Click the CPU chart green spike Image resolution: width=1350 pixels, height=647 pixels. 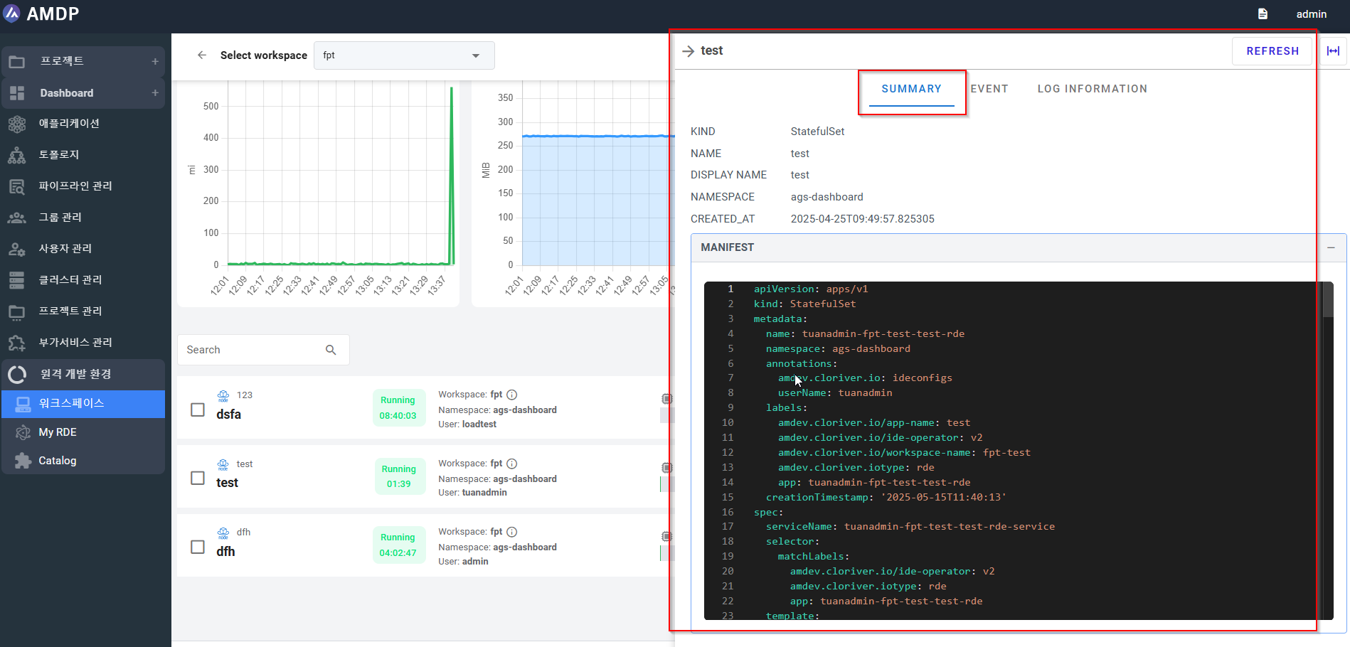(452, 176)
